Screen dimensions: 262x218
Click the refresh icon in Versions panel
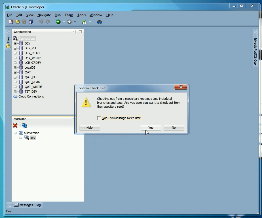(25, 126)
